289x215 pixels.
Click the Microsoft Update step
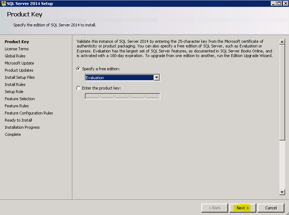tap(19, 63)
